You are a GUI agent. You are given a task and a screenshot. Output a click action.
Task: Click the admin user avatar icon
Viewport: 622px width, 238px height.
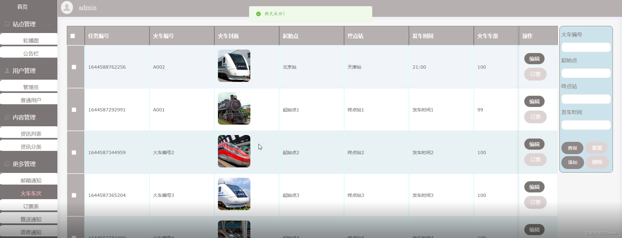tap(67, 7)
